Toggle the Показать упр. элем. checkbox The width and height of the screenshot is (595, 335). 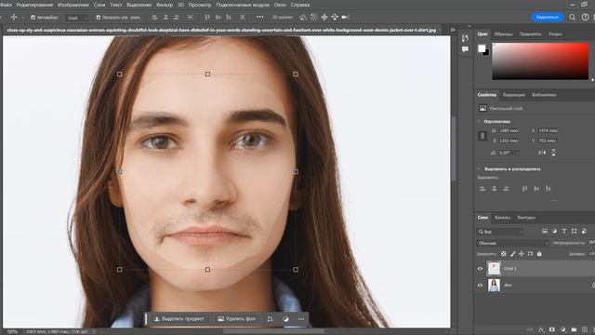[x=99, y=18]
